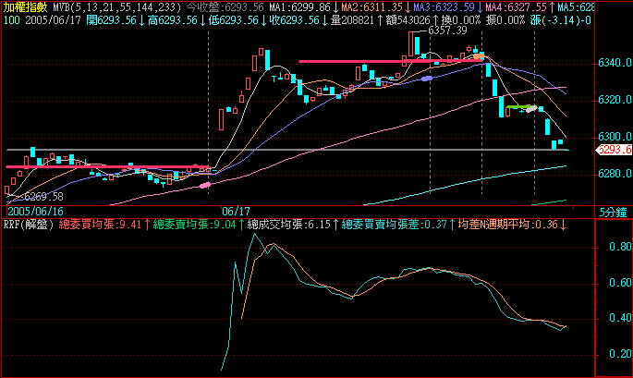Click the short green horizontal line near 6316

(x=518, y=106)
